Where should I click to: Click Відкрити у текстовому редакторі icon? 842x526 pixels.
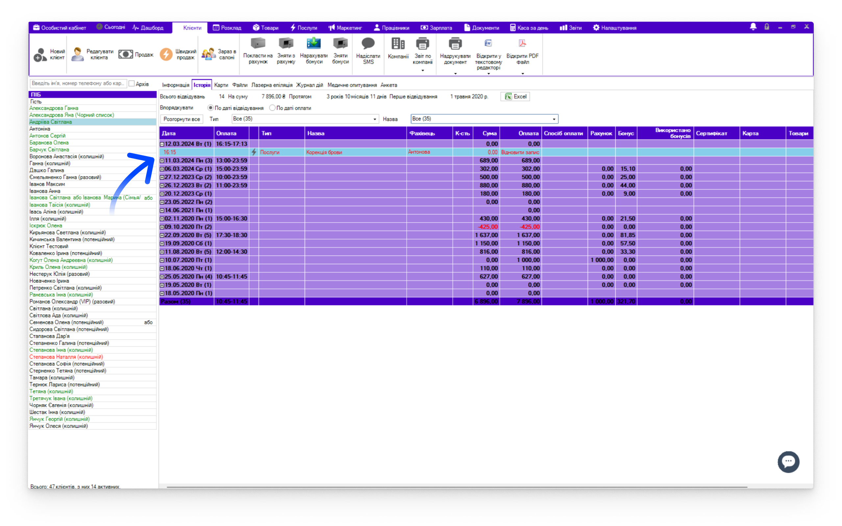point(488,43)
